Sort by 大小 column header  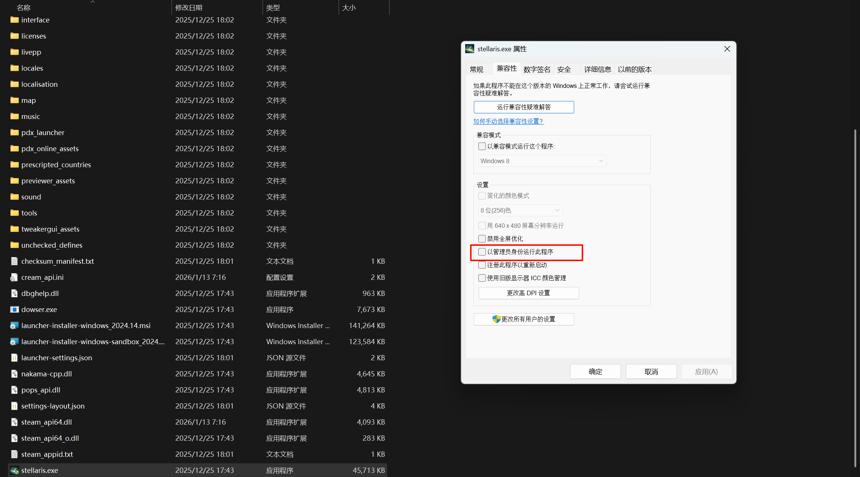click(349, 7)
